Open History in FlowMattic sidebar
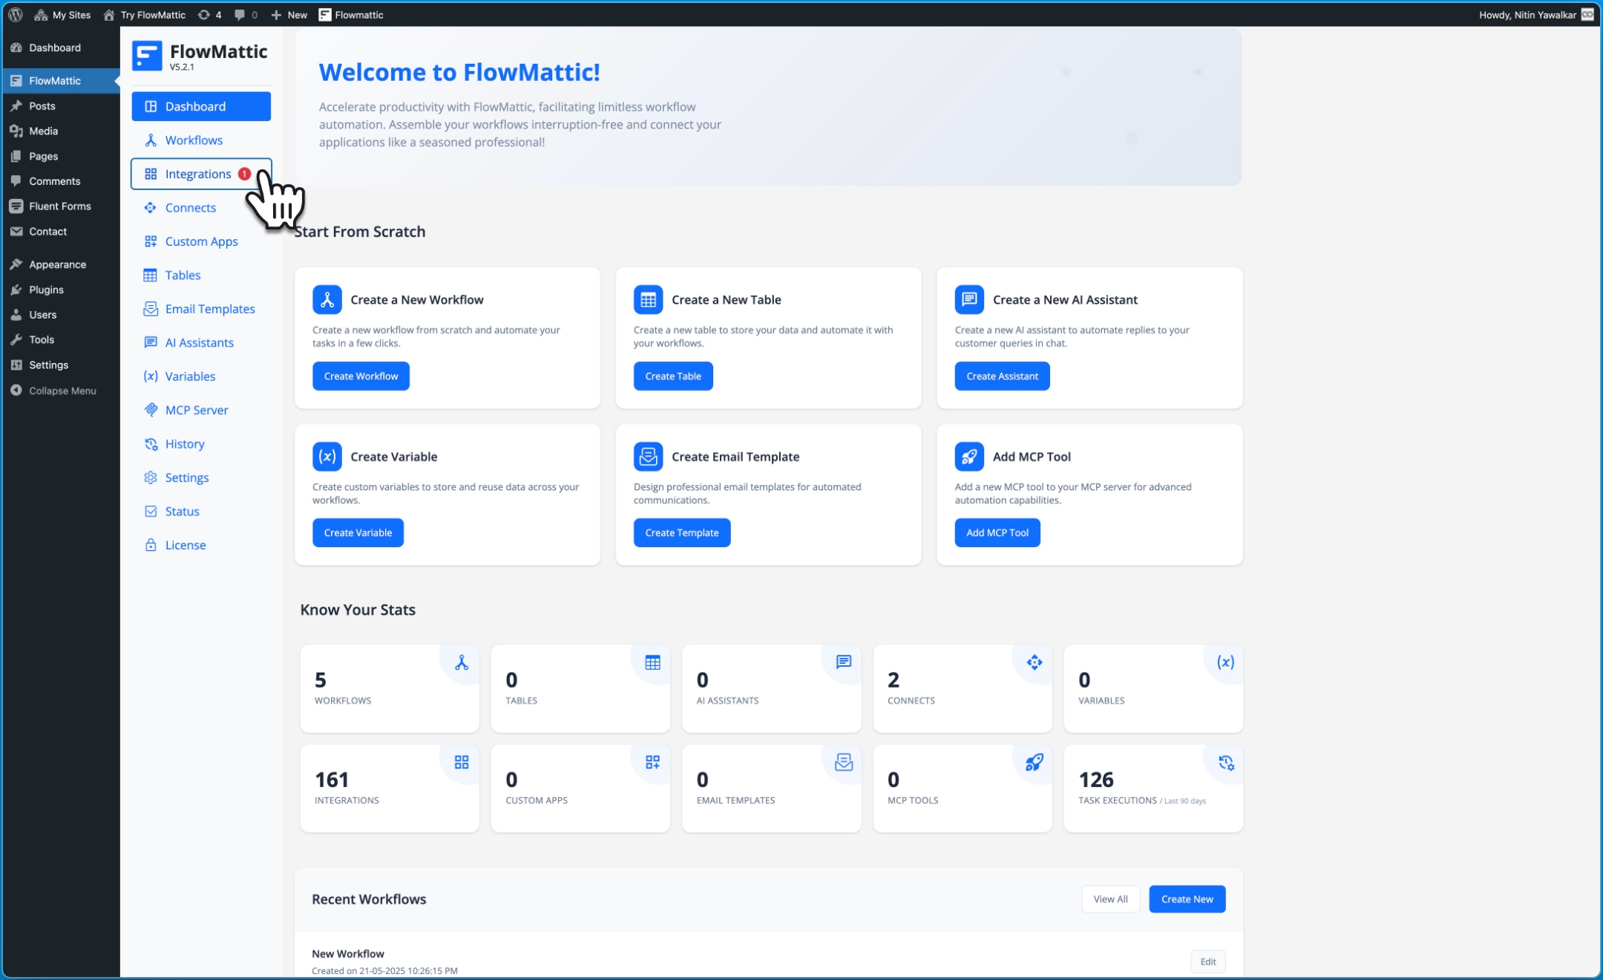Image resolution: width=1603 pixels, height=980 pixels. click(201, 444)
